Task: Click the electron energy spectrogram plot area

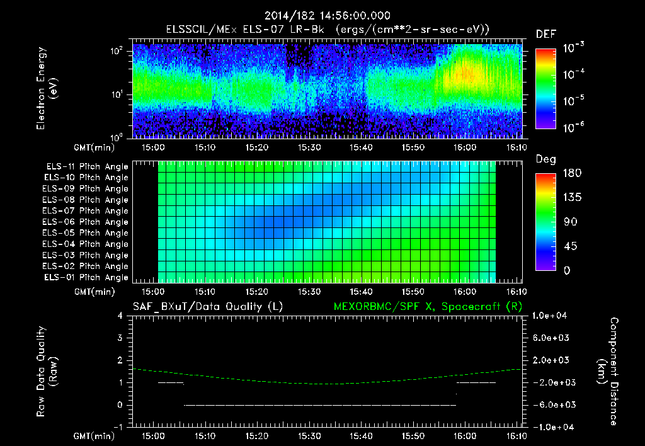Action: 328,89
